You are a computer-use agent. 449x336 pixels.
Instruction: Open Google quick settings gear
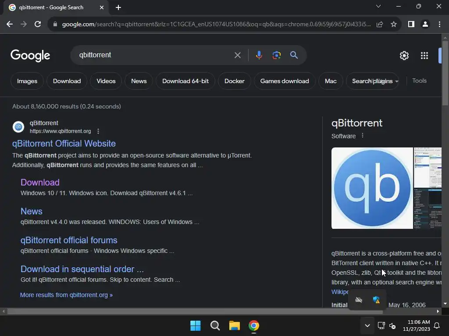[x=404, y=56]
